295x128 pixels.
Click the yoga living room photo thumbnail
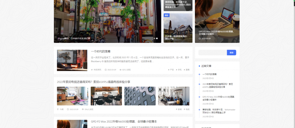72,96
